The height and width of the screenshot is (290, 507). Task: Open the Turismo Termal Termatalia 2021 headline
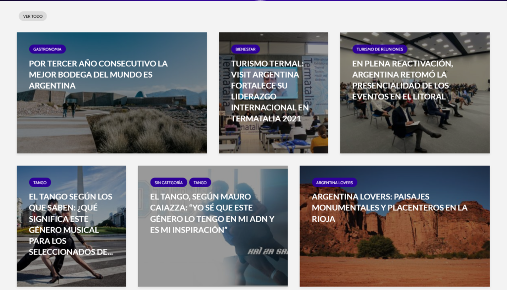(265, 91)
